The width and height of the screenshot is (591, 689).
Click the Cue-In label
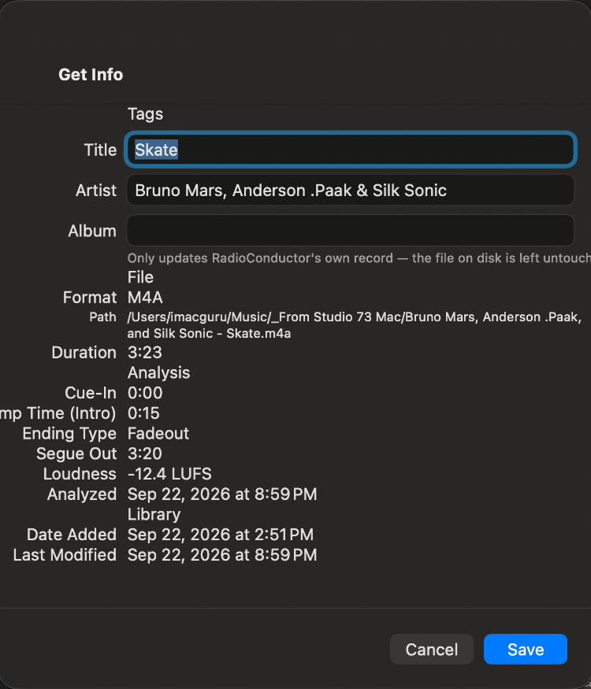click(x=91, y=393)
